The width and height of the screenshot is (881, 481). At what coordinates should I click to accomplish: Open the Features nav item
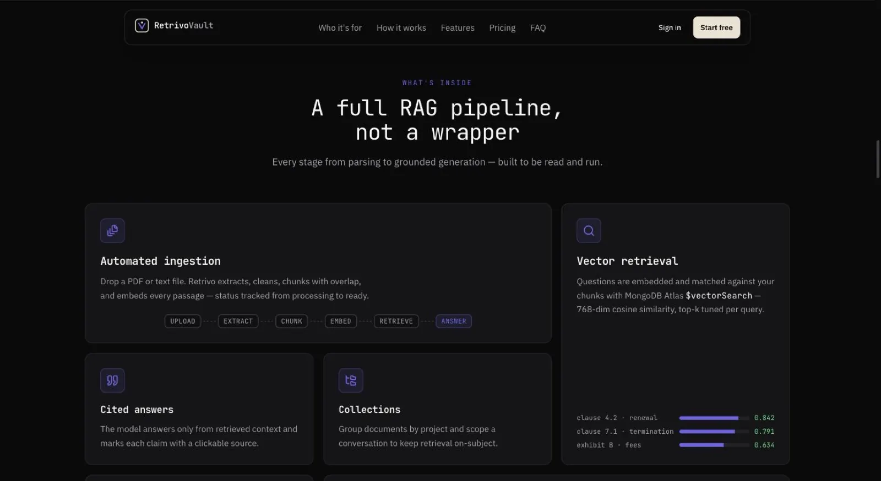[458, 27]
